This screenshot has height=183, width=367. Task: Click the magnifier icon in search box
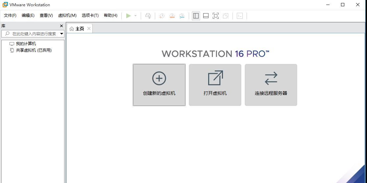(x=7, y=34)
